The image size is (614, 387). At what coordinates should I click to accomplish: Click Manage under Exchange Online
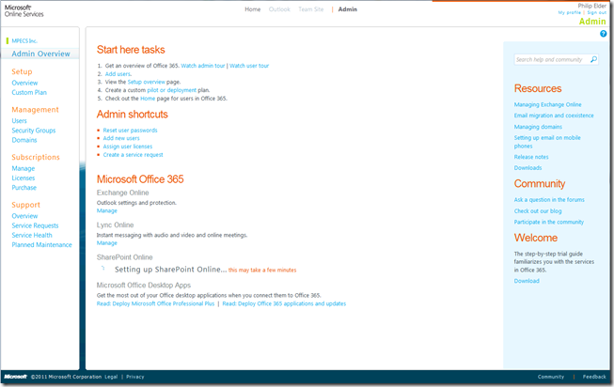click(x=107, y=211)
